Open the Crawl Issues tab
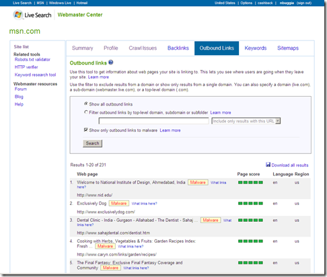The height and width of the screenshot is (277, 327). [x=143, y=48]
